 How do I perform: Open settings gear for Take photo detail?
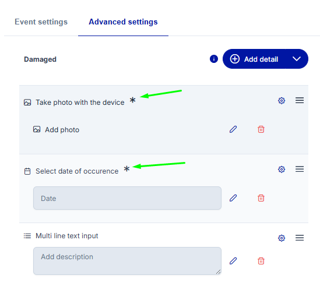(x=282, y=100)
